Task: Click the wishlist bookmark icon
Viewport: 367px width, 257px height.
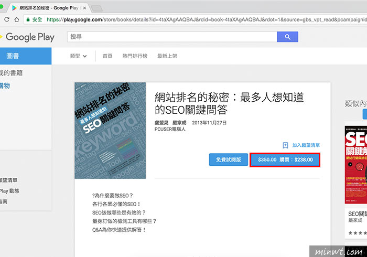Action: [285, 145]
